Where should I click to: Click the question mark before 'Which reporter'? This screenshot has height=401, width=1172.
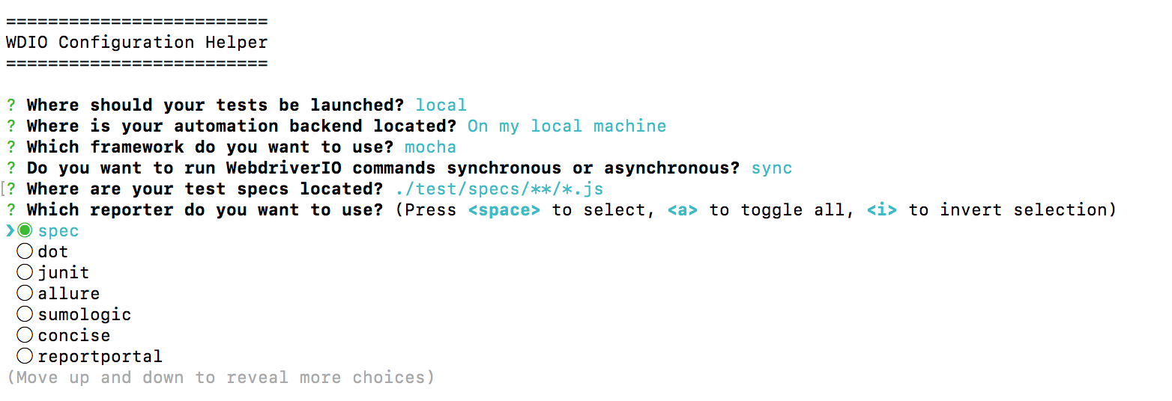pos(10,209)
